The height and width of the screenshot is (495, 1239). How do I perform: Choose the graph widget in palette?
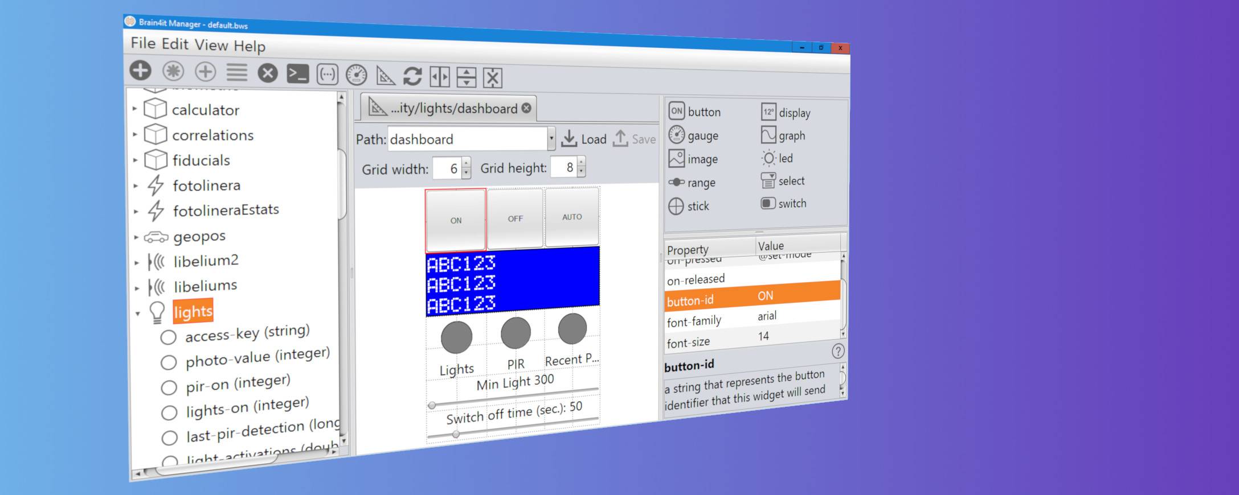click(x=783, y=135)
